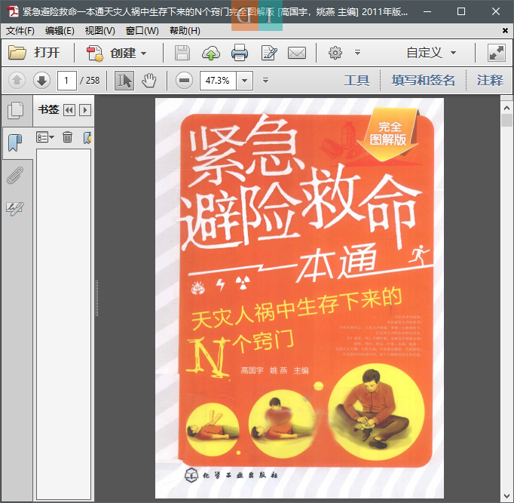Open the 自定义 dropdown

pos(431,53)
